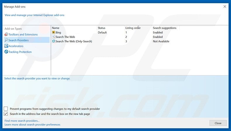Screen dimensions: 231x131
Task: Click Bing's Default status cell
Action: coord(102,32)
